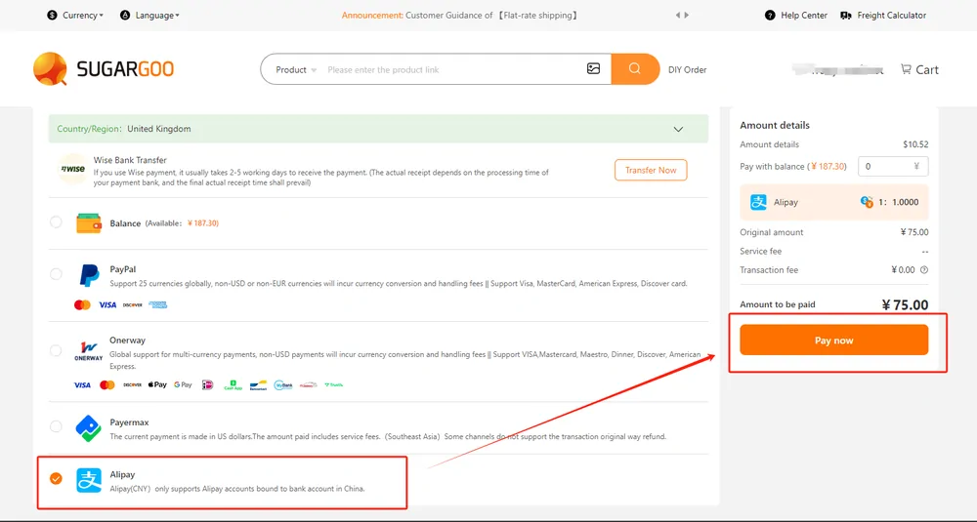
Task: Click the pay with balance input field
Action: (x=893, y=166)
